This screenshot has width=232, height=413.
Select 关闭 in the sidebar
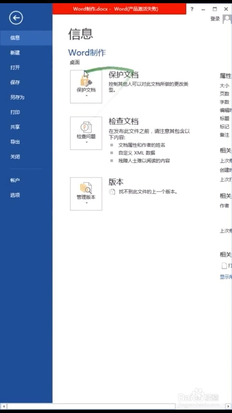click(x=26, y=156)
